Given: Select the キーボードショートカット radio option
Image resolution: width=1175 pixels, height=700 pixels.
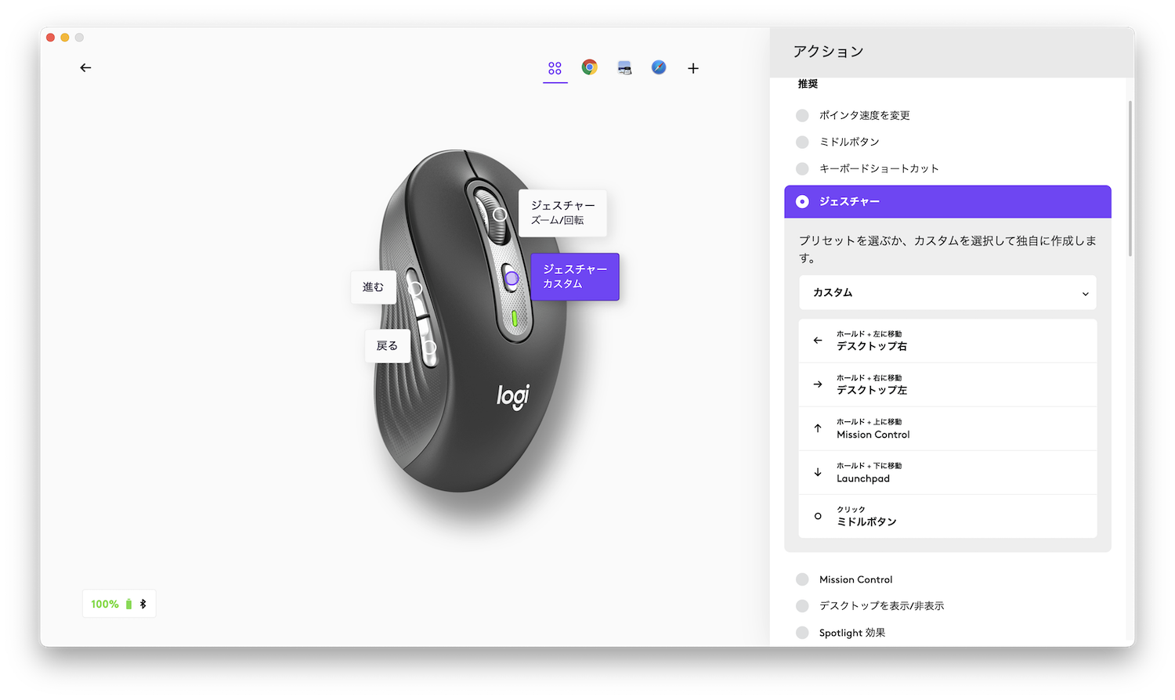Looking at the screenshot, I should click(802, 168).
